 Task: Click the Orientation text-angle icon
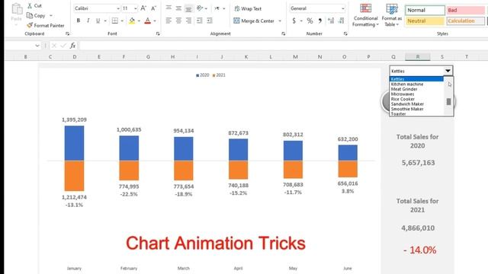200,8
